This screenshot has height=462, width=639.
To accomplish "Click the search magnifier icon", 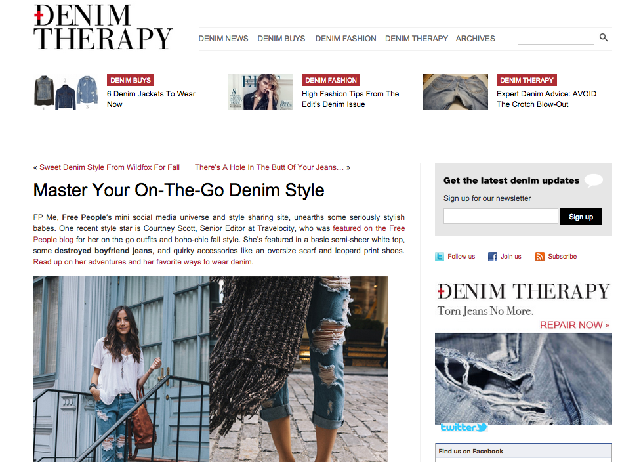I will 604,37.
